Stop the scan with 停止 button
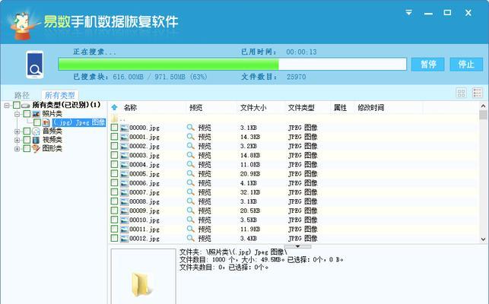The image size is (489, 304). click(466, 65)
